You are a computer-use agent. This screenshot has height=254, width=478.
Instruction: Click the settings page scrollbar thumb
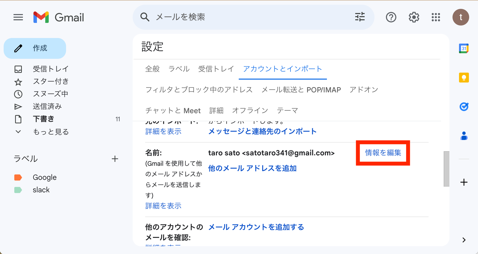coord(446,169)
